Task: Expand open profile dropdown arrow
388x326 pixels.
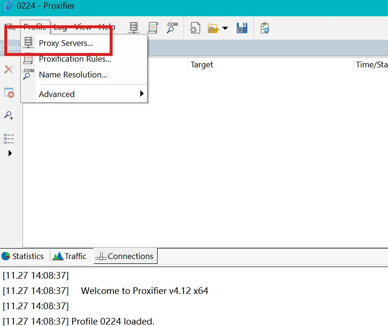Action: click(225, 28)
